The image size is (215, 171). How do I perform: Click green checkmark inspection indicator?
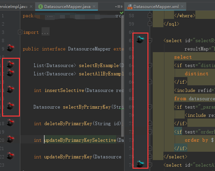click(x=121, y=13)
